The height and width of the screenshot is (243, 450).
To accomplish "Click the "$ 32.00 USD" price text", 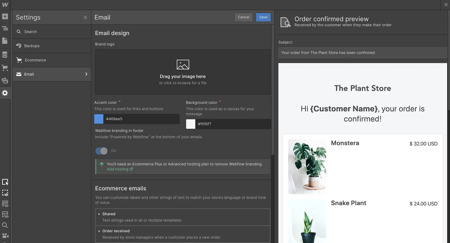I will [423, 144].
